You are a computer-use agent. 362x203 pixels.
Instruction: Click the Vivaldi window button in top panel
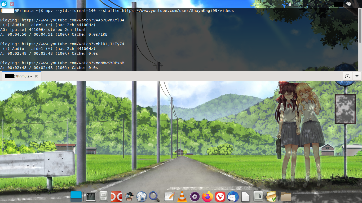[x=12, y=4]
